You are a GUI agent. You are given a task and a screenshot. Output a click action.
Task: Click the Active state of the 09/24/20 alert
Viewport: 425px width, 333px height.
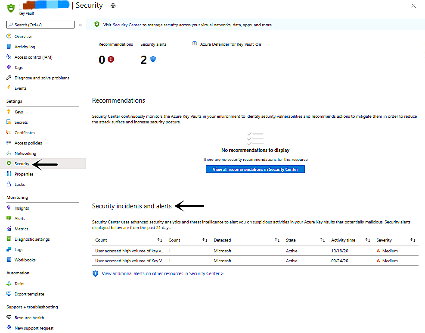pyautogui.click(x=292, y=261)
